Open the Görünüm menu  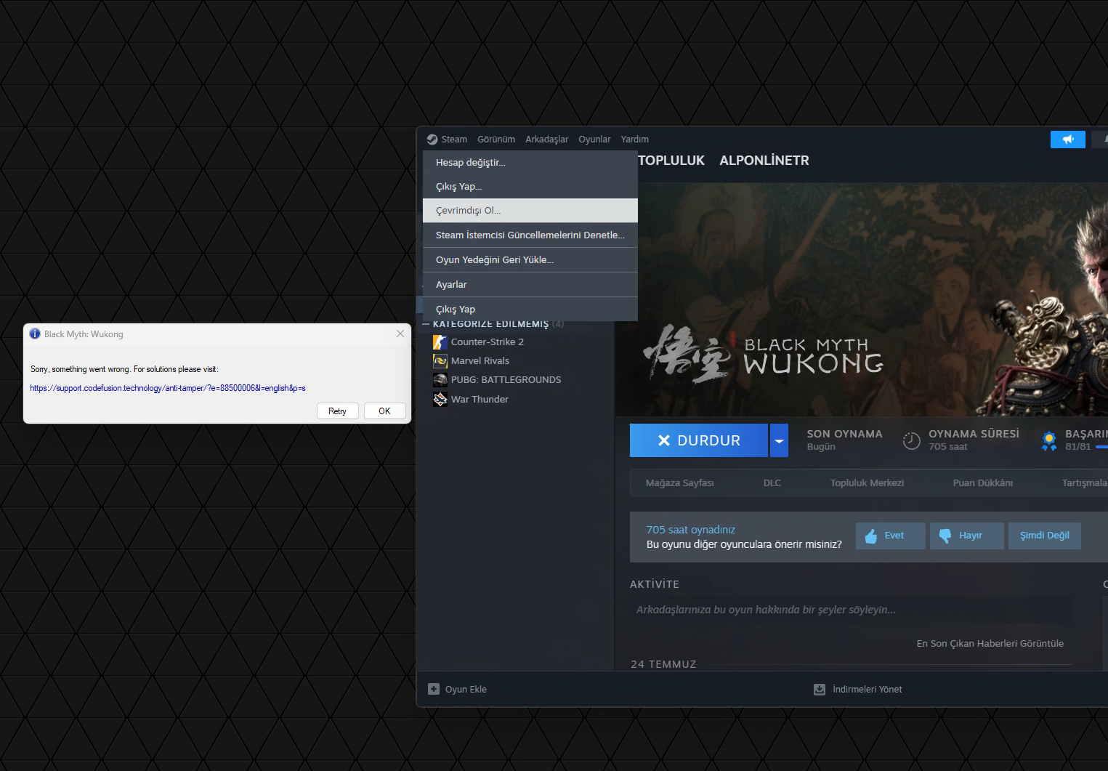click(x=496, y=140)
